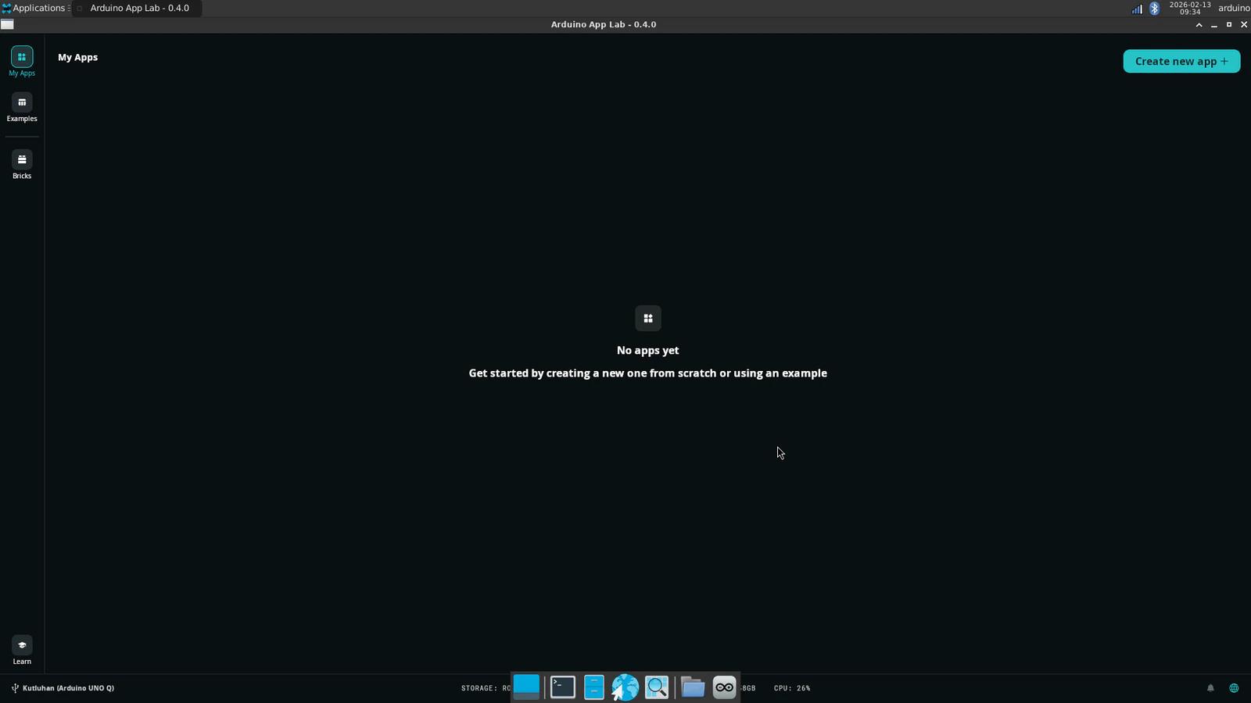Image resolution: width=1251 pixels, height=703 pixels.
Task: Launch the Terminal from the dock
Action: (x=563, y=687)
